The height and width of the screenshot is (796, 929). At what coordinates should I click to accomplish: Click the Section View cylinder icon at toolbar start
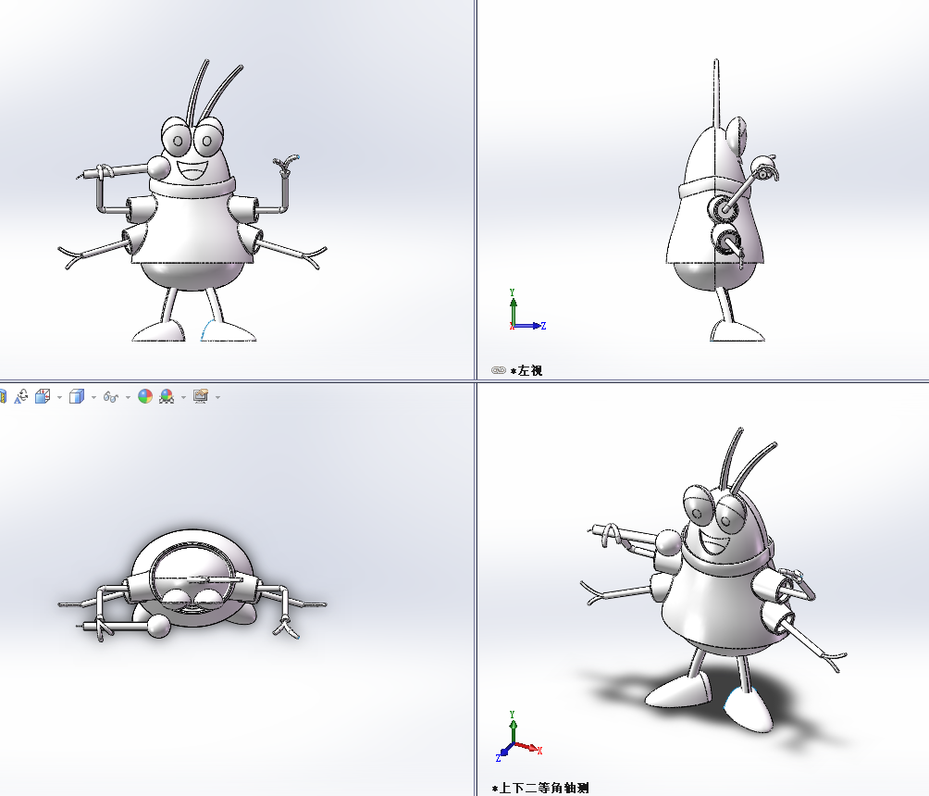3,396
